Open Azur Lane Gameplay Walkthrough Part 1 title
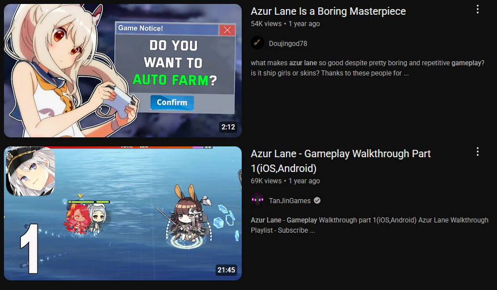 click(x=341, y=161)
